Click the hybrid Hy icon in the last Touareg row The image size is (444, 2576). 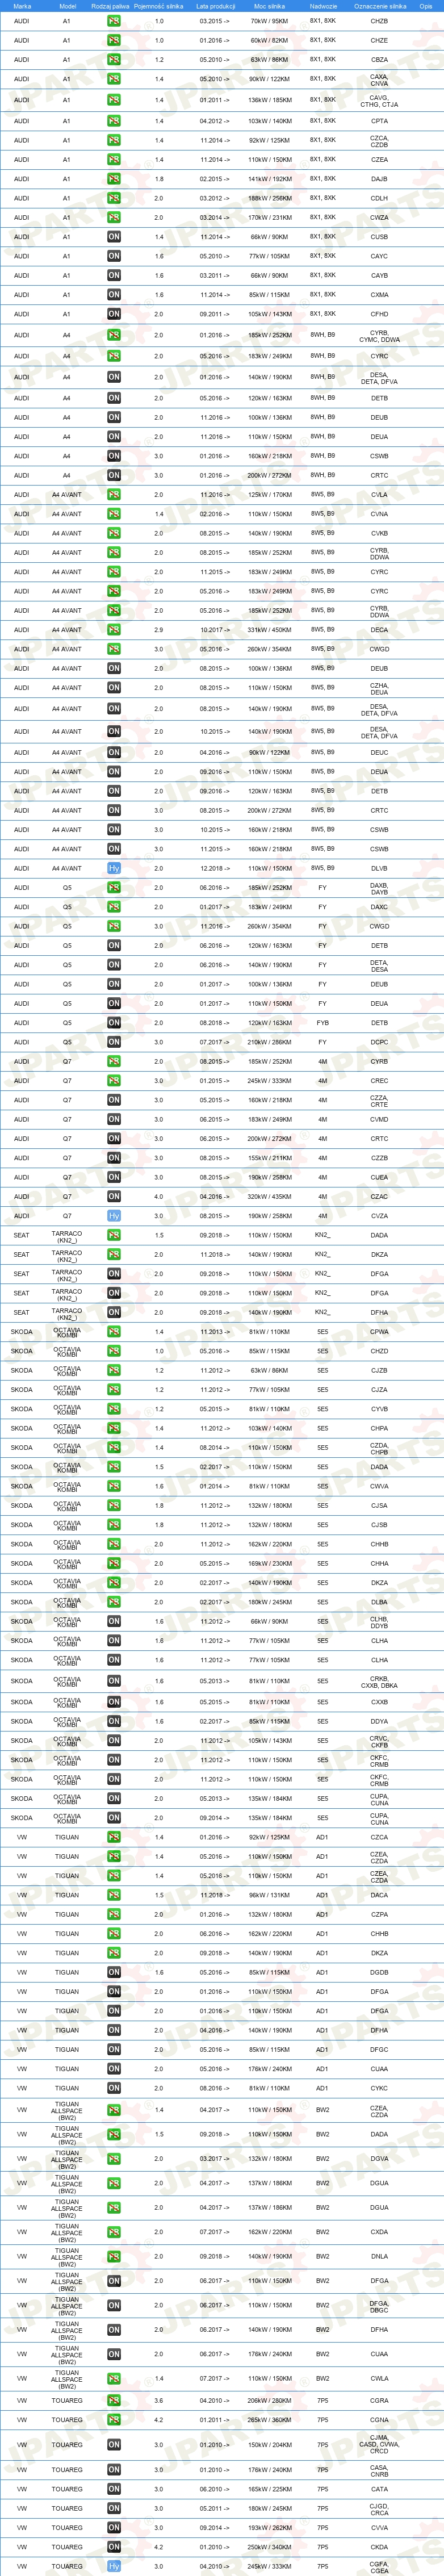[x=114, y=2567]
